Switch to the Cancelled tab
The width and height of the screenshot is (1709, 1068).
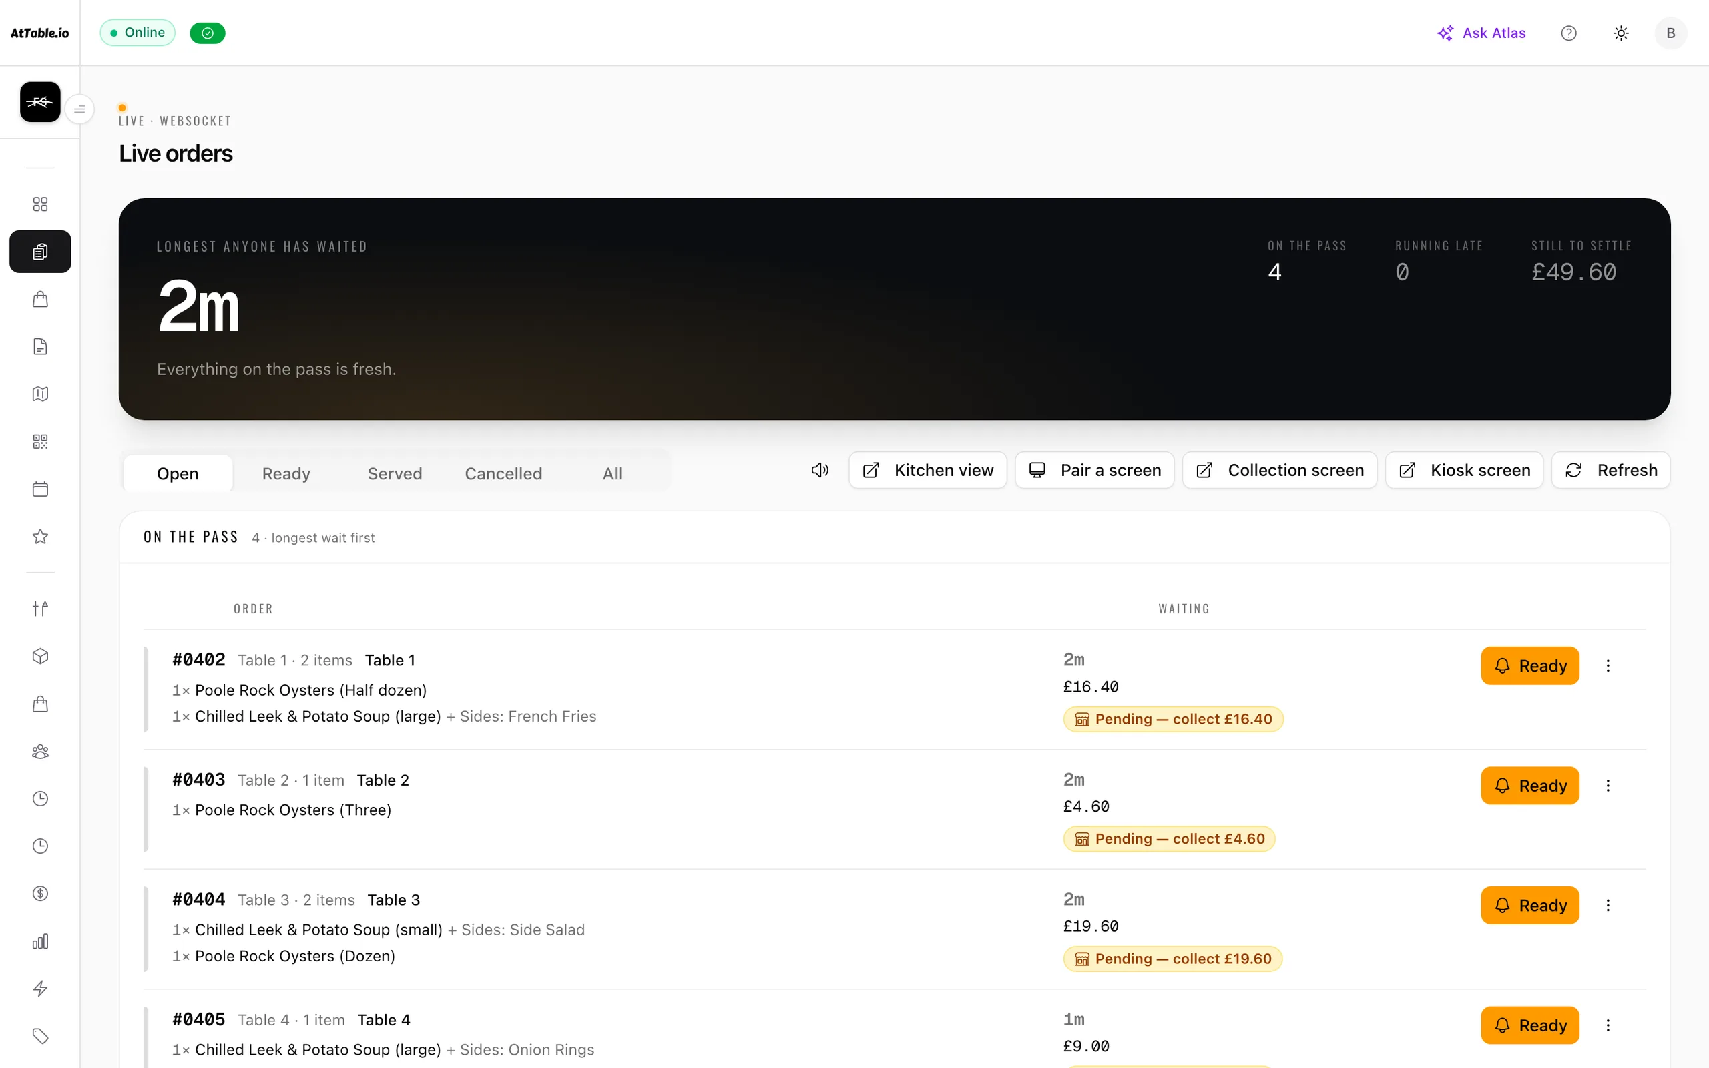(503, 473)
